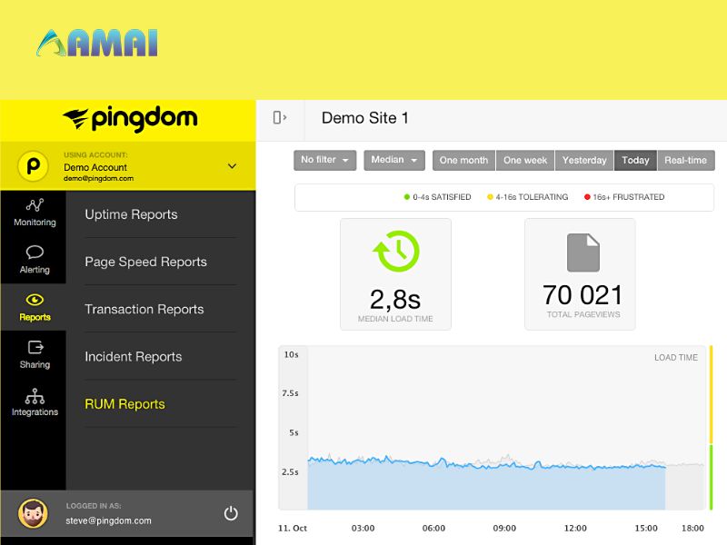Open Incident Reports
The image size is (727, 545).
pos(134,357)
